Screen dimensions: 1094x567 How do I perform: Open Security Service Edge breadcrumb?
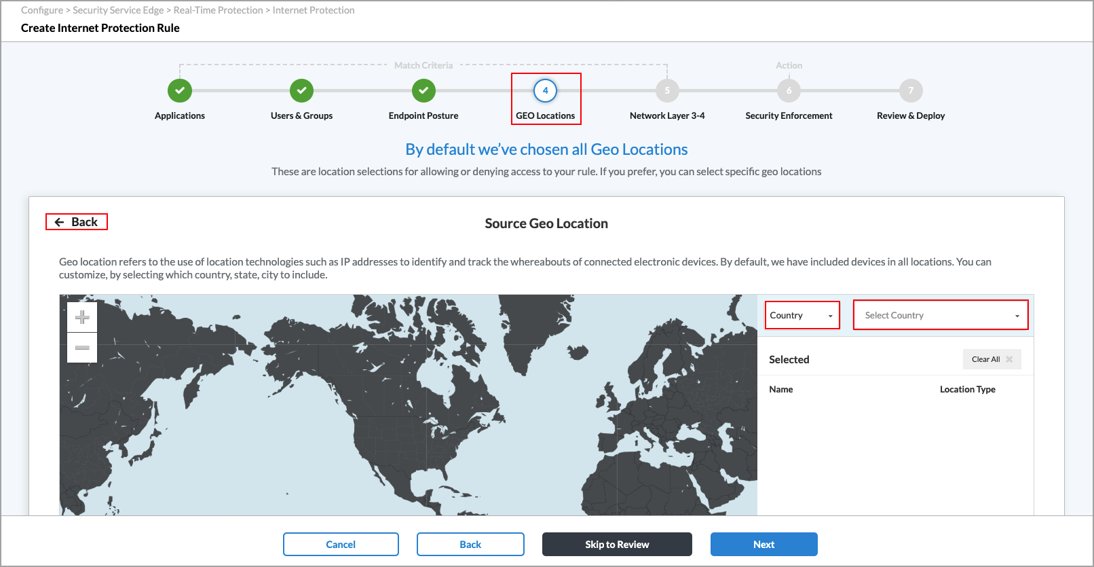point(118,10)
